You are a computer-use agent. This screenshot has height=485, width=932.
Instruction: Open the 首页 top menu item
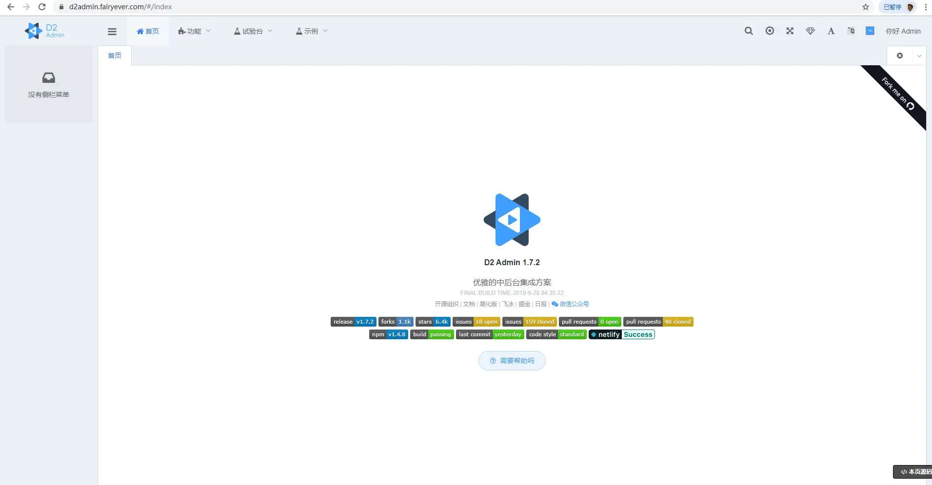point(148,31)
